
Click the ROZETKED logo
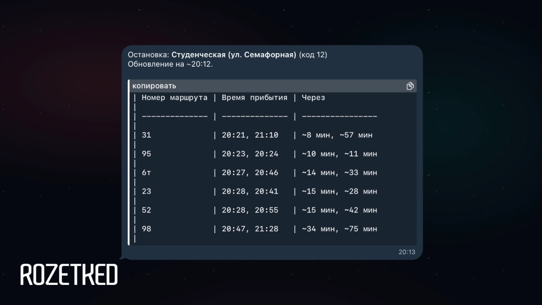[69, 275]
